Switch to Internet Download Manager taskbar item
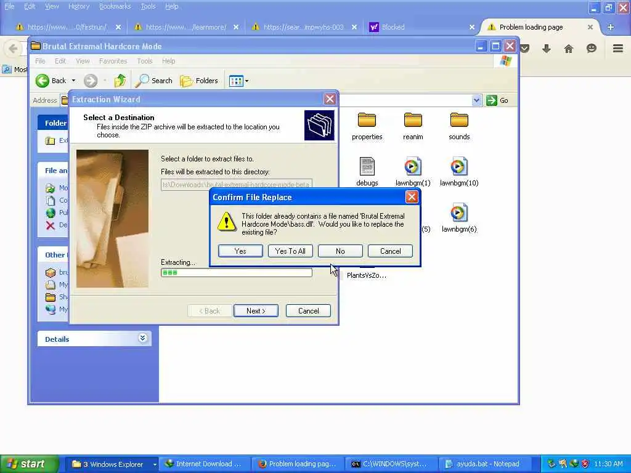Viewport: 631px width, 473px height. point(203,464)
